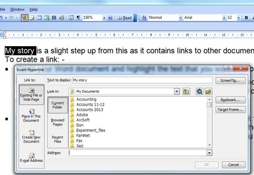This screenshot has width=254, height=175.
Task: Open the zoom percentage dropdown
Action: [104, 18]
